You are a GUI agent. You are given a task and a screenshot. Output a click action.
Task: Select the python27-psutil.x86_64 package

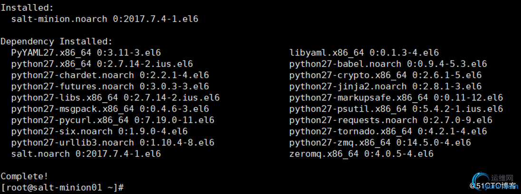point(396,109)
